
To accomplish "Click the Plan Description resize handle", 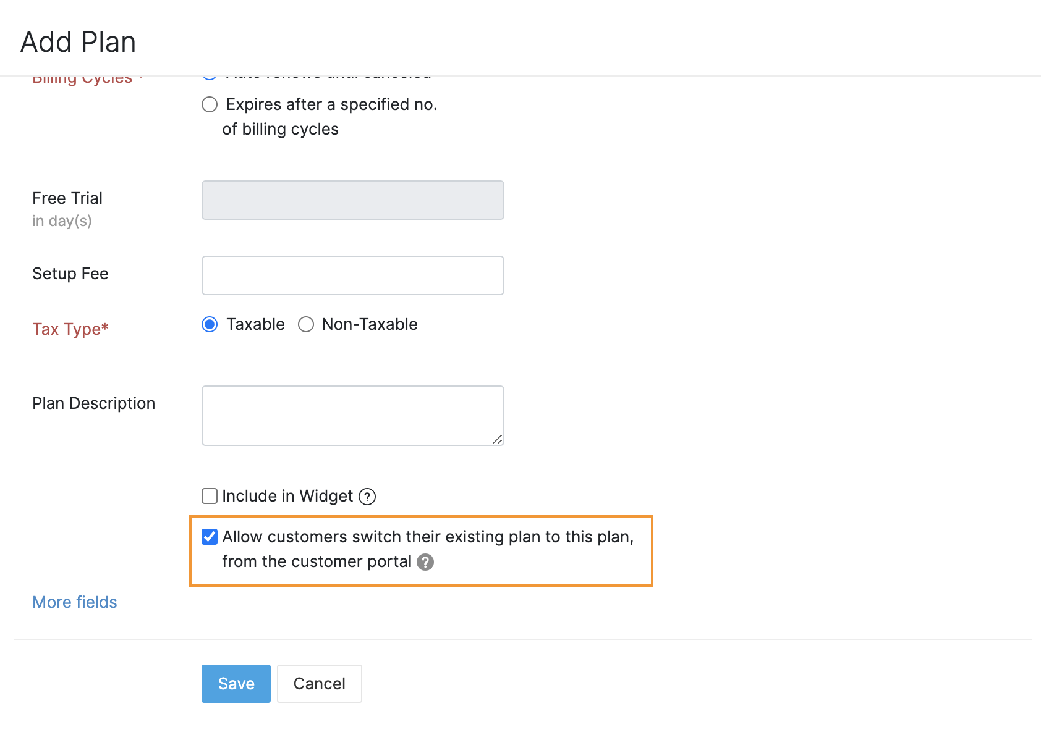I will pyautogui.click(x=498, y=440).
